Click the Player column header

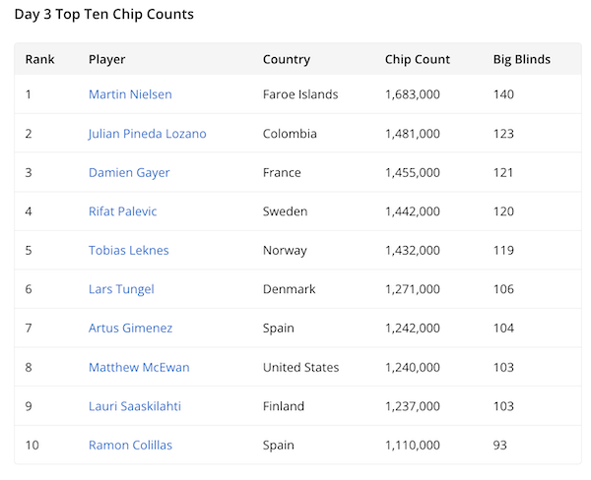(x=107, y=59)
